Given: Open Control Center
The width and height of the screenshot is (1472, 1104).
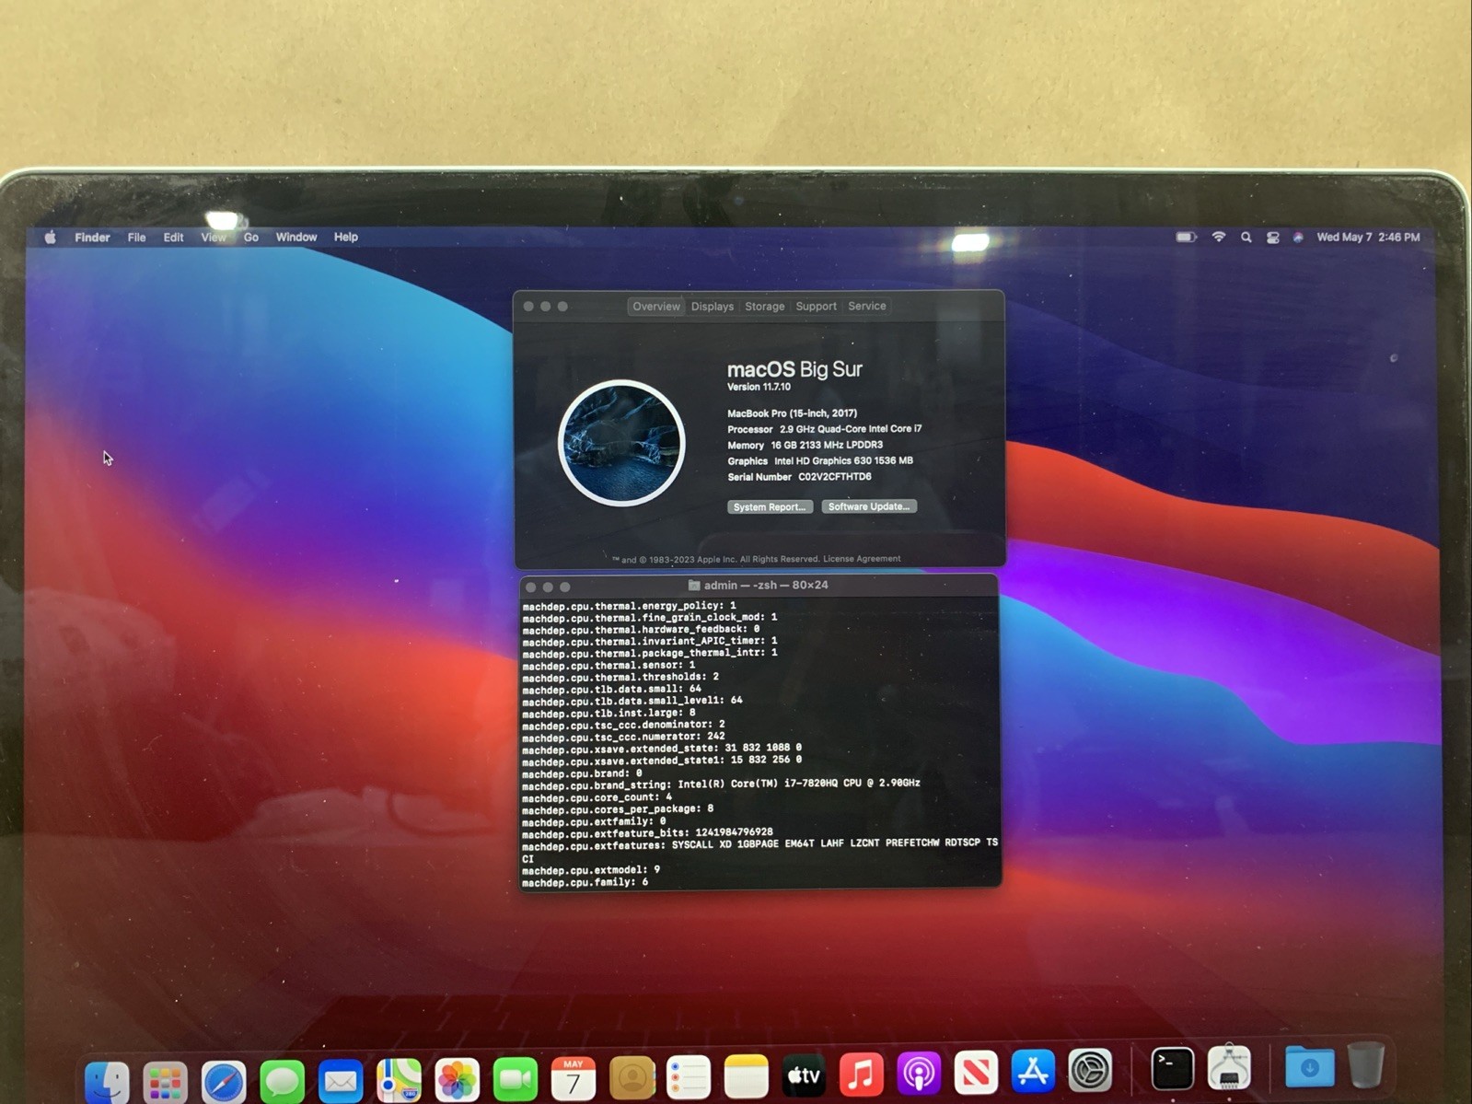Looking at the screenshot, I should 1273,238.
